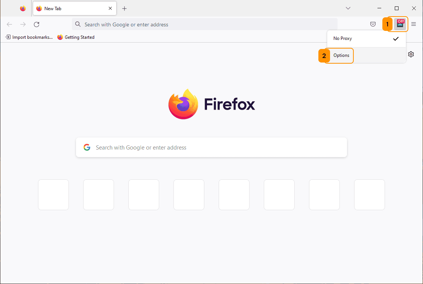Click the search magnifier icon in address bar

click(x=78, y=24)
